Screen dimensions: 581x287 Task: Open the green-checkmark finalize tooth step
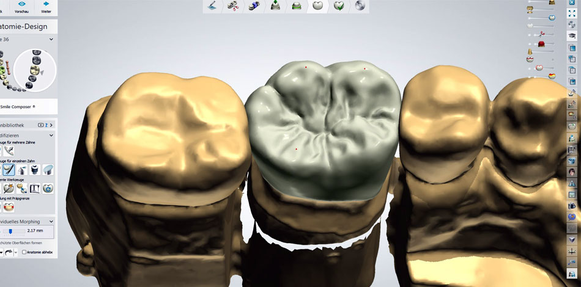pyautogui.click(x=338, y=5)
